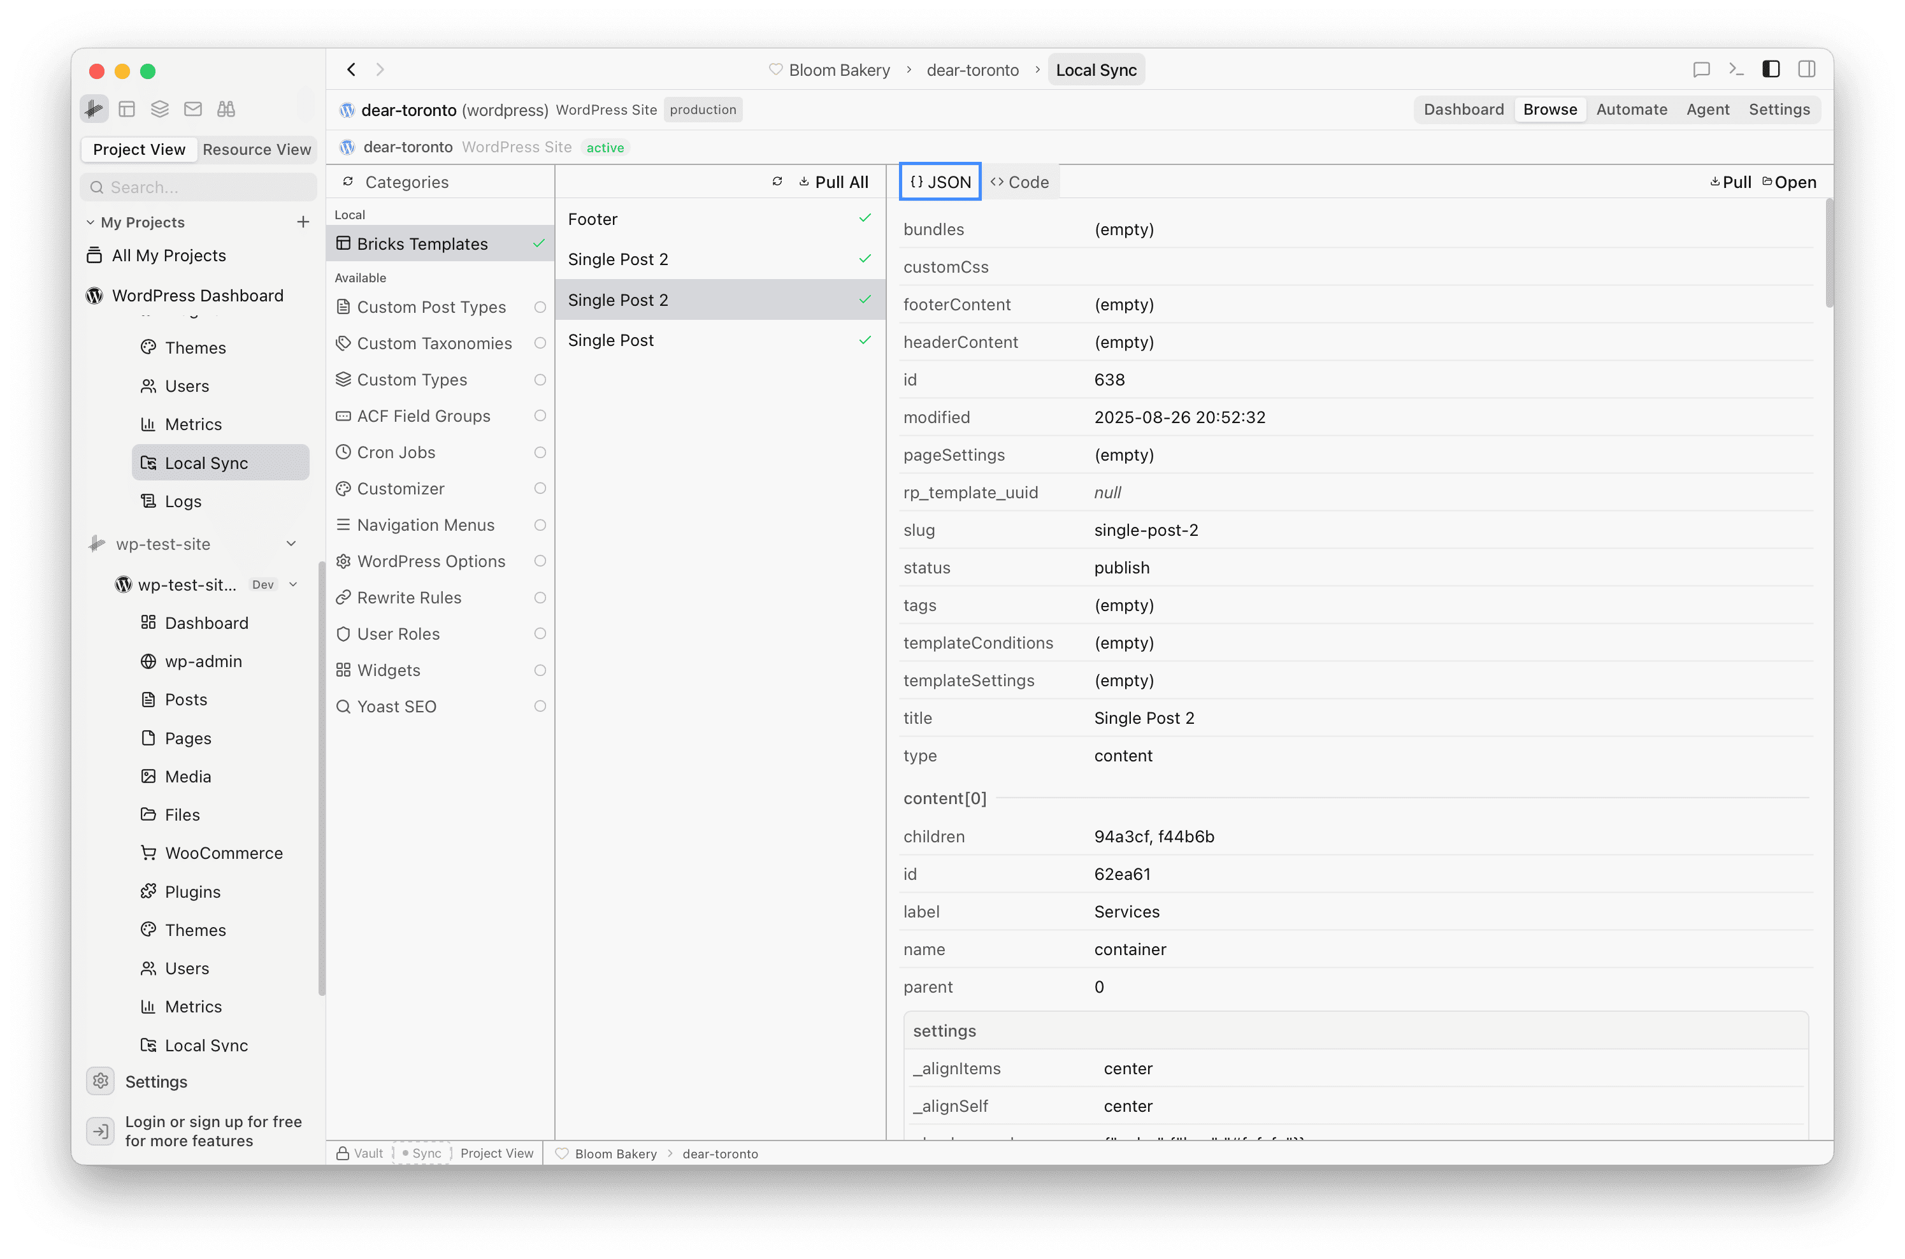Open the table layout icon in sidebar toolbar

[127, 108]
